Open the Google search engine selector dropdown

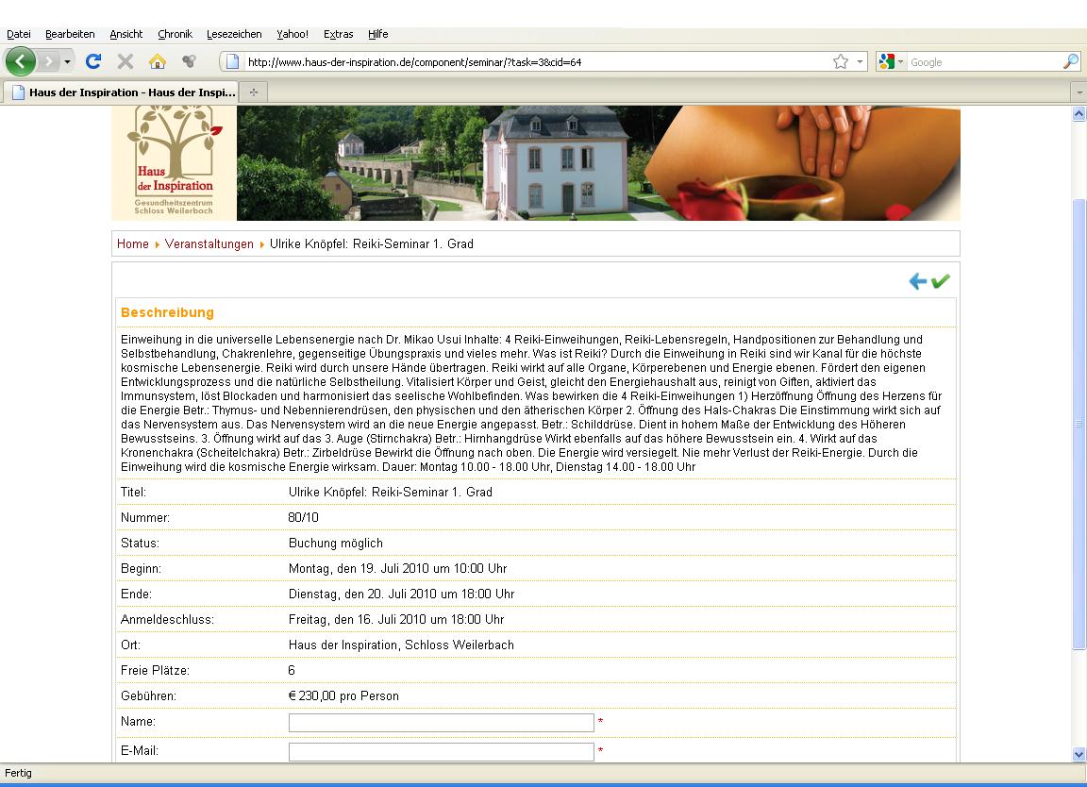892,62
